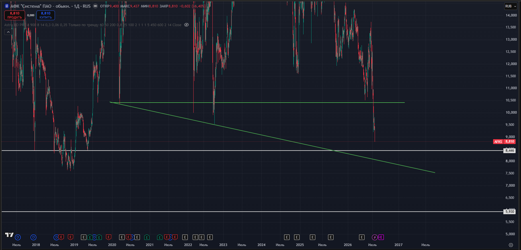The width and height of the screenshot is (521, 250).
Task: Open the red earnings marker just before 2020
Action: point(108,237)
